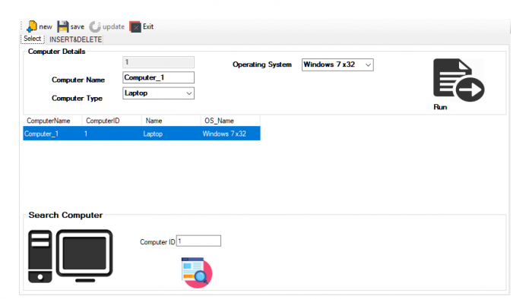This screenshot has height=299, width=529.
Task: Focus the Computer ID search field
Action: pyautogui.click(x=198, y=241)
